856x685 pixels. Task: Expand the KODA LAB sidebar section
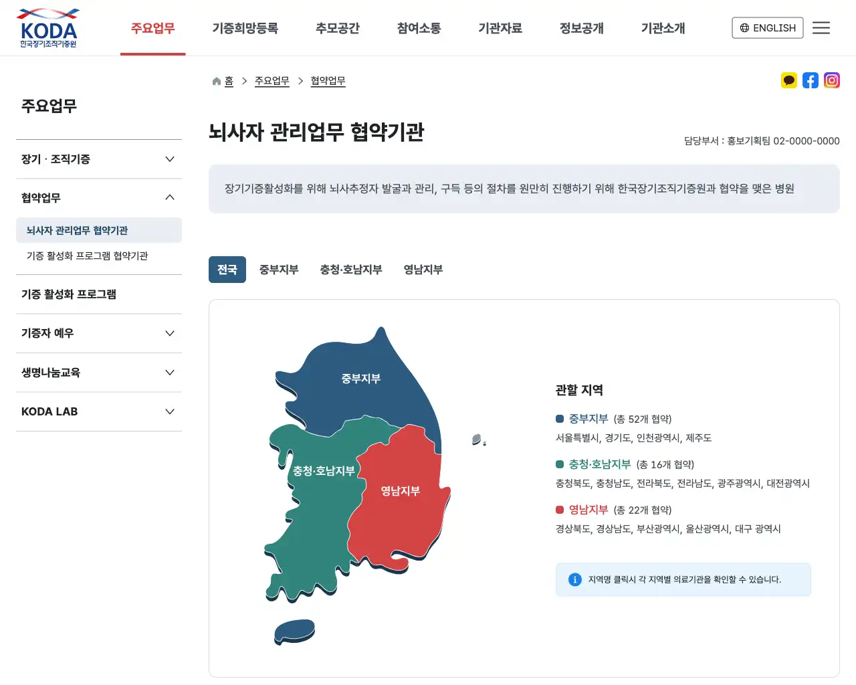coord(170,411)
